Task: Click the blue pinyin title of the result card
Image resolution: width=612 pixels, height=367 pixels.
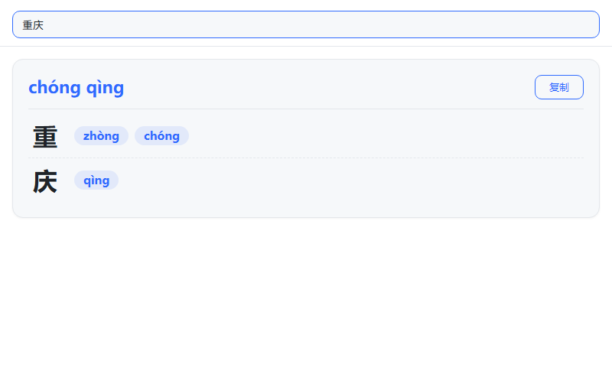Action: (x=76, y=88)
